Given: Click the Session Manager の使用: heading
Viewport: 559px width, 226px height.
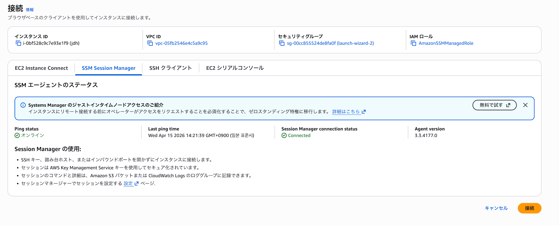Looking at the screenshot, I should point(48,149).
